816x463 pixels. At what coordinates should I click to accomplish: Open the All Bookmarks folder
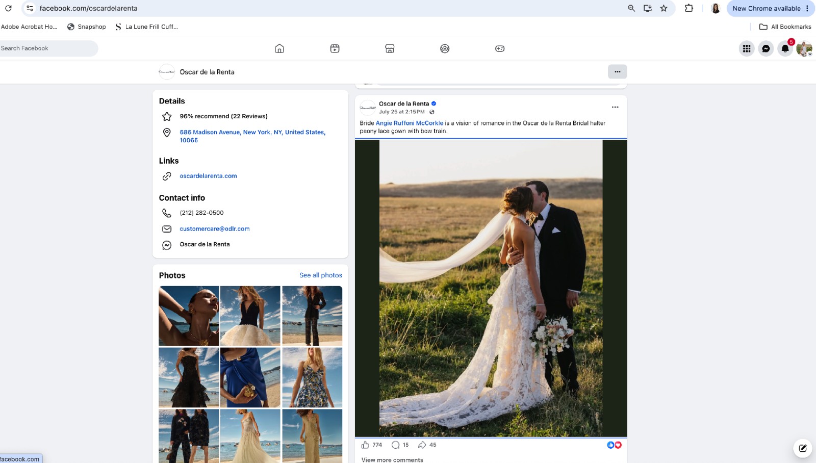tap(785, 27)
